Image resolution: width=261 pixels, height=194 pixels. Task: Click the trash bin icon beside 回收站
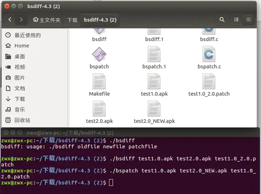point(8,120)
